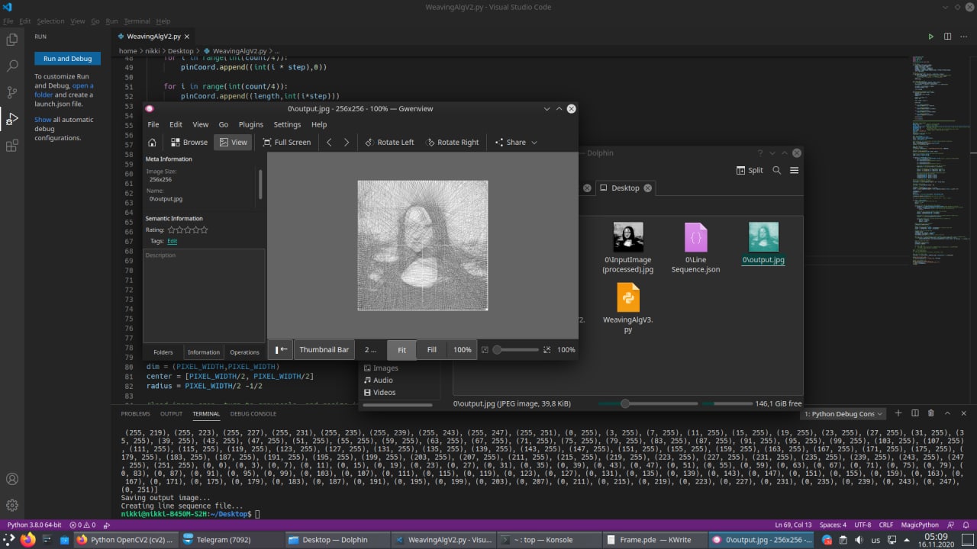Open Share dropdown in Gwenview
Screen dimensions: 977x549
[x=517, y=143]
